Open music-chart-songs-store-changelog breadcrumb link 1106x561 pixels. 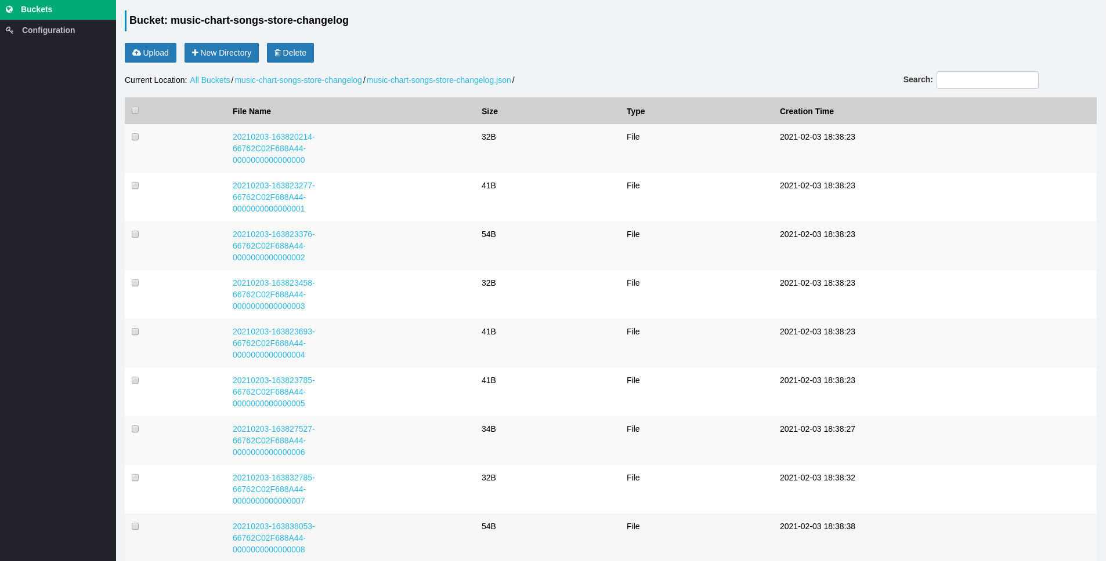298,80
